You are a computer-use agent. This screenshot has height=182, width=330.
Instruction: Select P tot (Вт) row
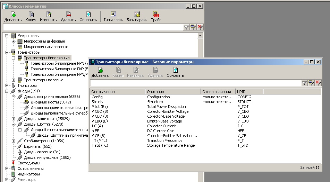(205, 107)
